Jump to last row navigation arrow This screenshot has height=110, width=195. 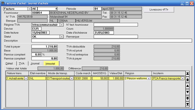point(187,104)
